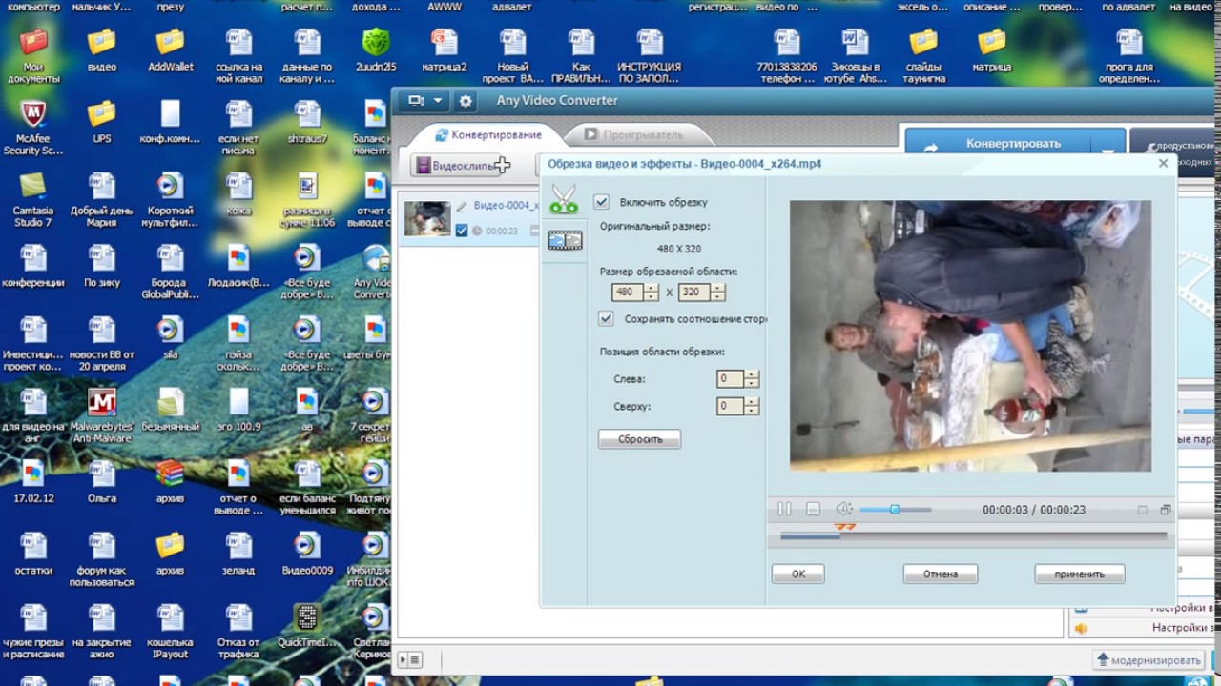Screen dimensions: 1221x686
Task: Close the Обрезка видео и эффекты dialog
Action: pos(1163,163)
